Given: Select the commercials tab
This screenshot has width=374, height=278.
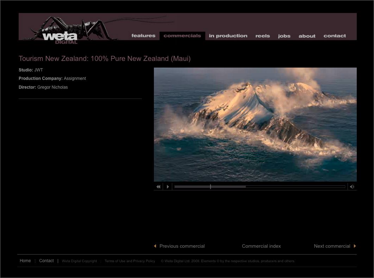Looking at the screenshot, I should [x=182, y=36].
